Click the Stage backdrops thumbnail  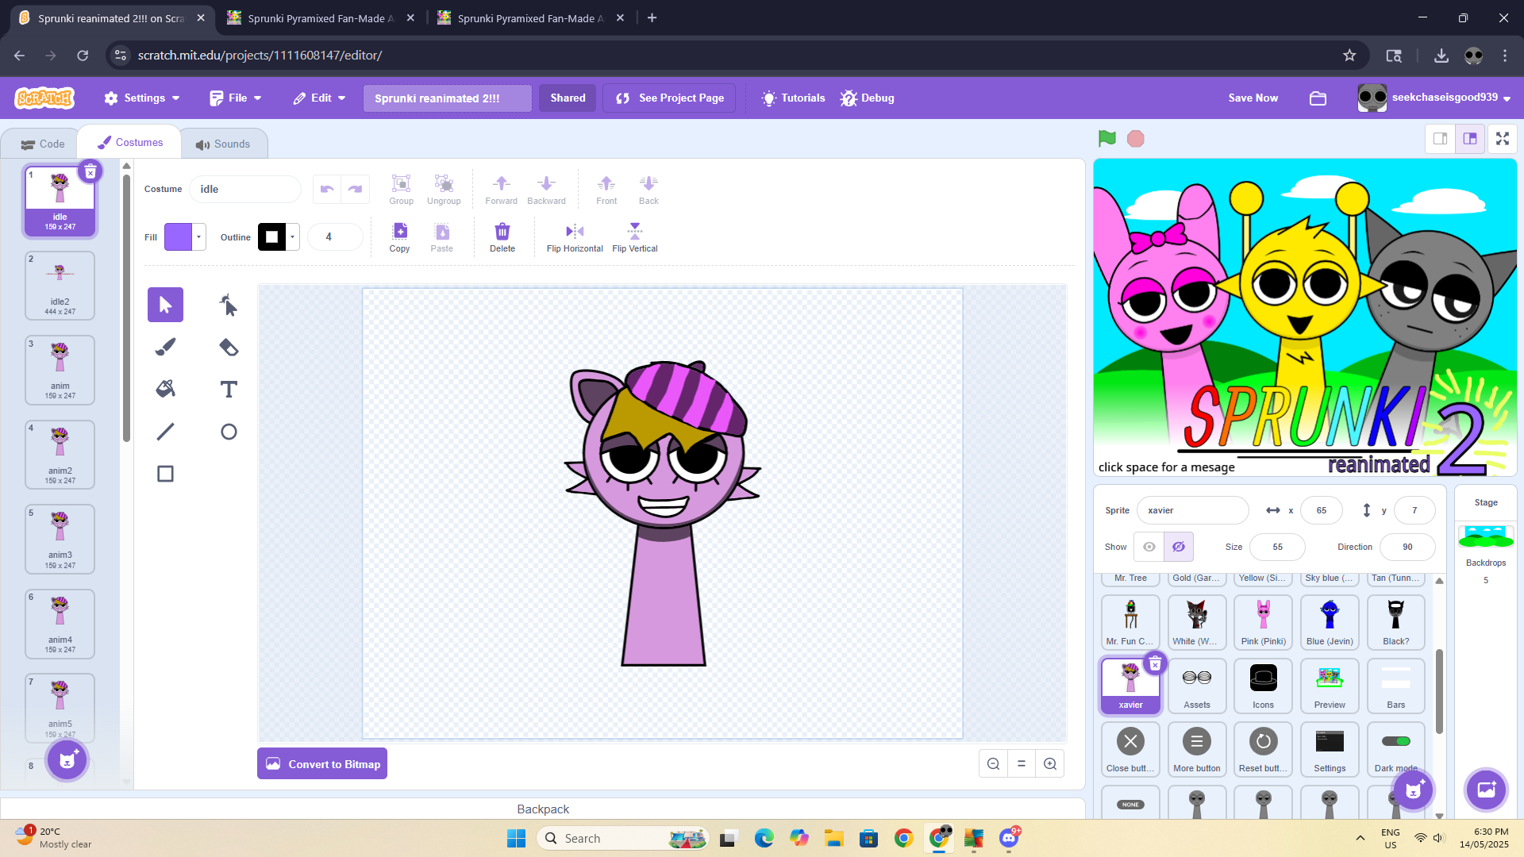pyautogui.click(x=1486, y=537)
